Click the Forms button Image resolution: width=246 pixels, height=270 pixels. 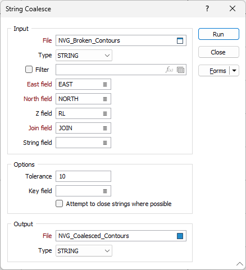pyautogui.click(x=214, y=71)
